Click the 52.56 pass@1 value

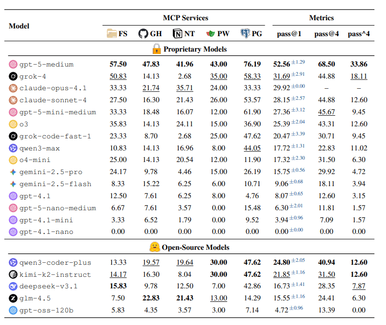[282, 64]
